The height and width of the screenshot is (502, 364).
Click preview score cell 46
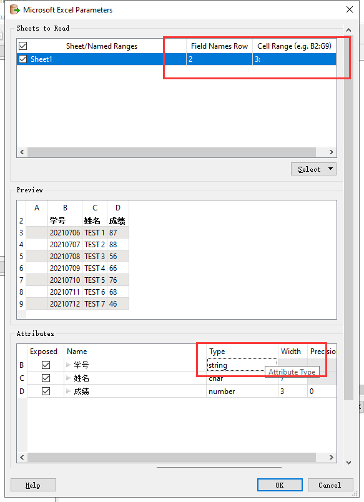tap(118, 304)
